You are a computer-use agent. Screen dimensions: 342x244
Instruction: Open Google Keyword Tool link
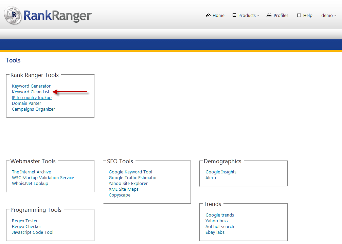click(x=130, y=172)
